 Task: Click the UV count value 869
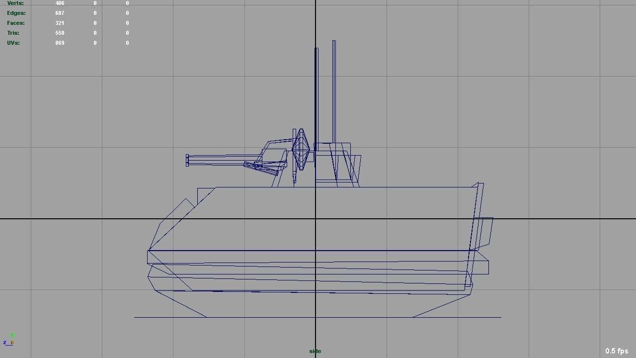pos(60,43)
